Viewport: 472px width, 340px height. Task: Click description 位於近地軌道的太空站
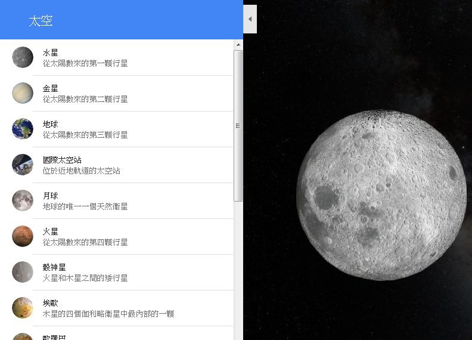point(81,171)
